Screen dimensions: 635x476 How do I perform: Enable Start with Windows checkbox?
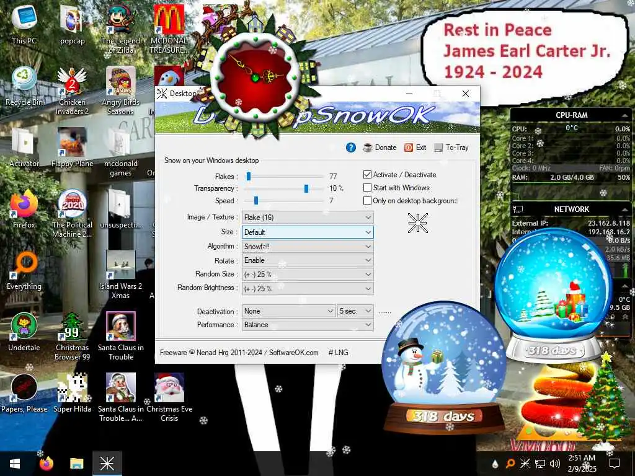(x=367, y=187)
